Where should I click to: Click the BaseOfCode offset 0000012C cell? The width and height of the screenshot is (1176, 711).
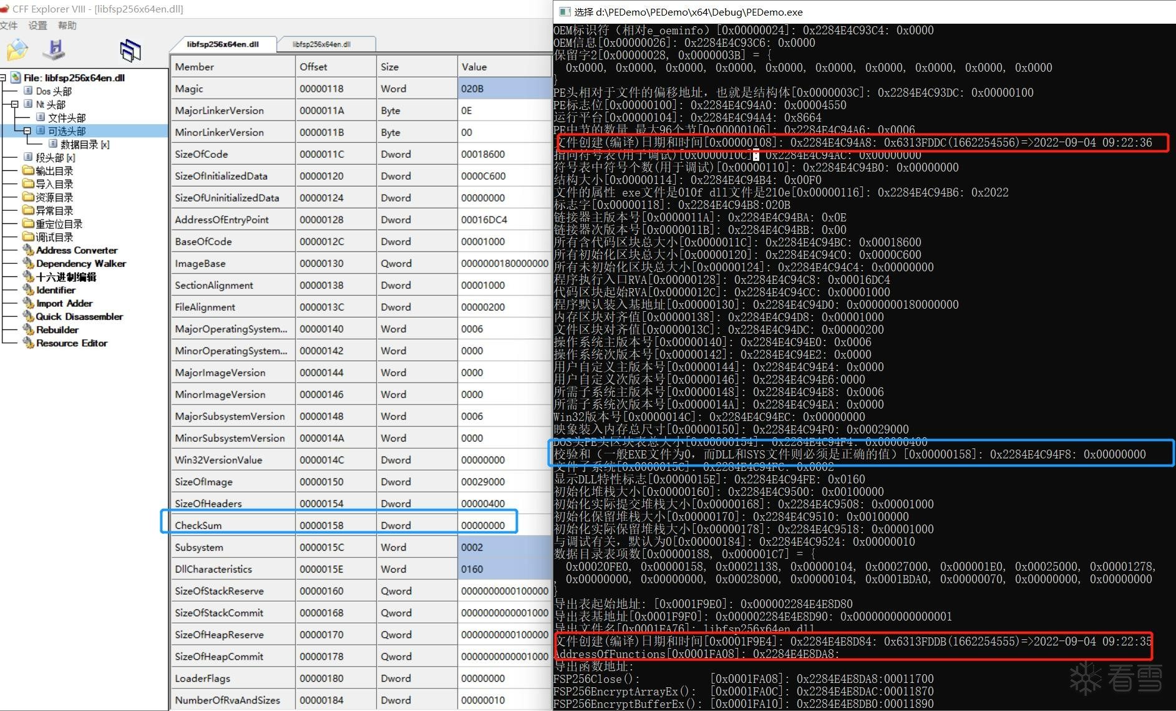336,241
